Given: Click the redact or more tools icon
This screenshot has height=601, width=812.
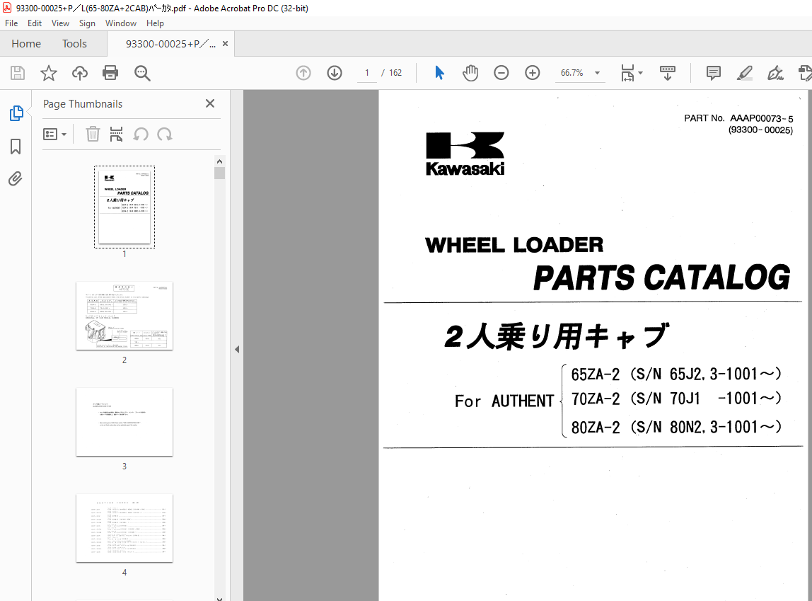Looking at the screenshot, I should click(x=805, y=73).
